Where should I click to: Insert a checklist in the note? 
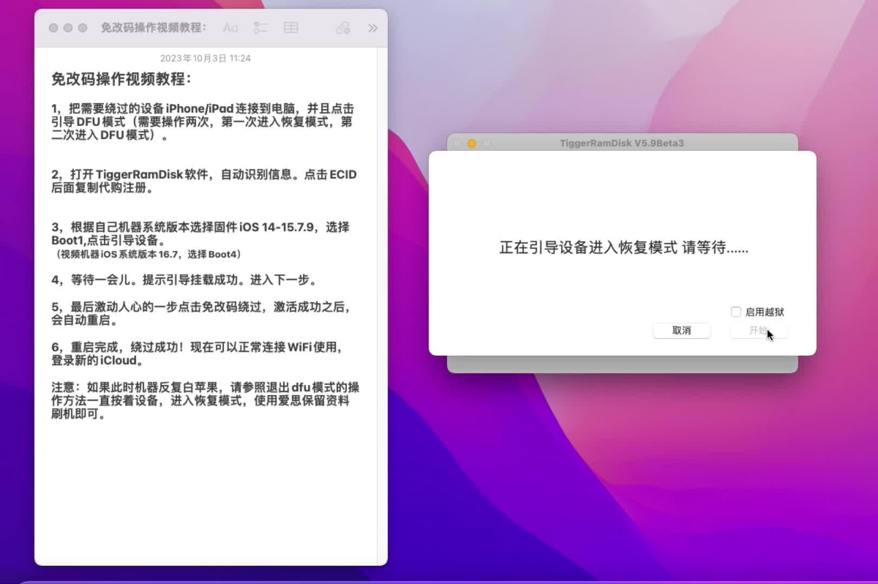click(261, 28)
